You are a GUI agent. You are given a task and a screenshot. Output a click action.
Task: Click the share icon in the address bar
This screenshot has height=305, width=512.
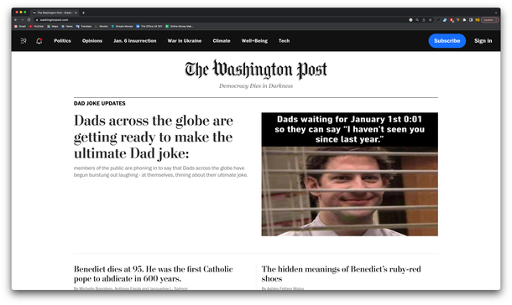click(x=424, y=20)
